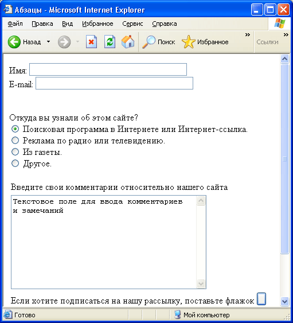The image size is (293, 323).
Task: Open the Файл menu
Action: (x=15, y=24)
